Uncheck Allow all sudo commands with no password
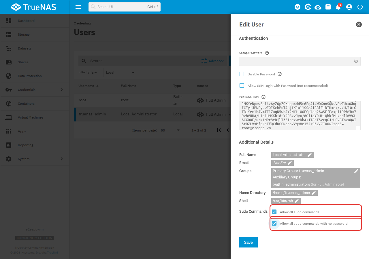Viewport: 369px width, 259px height. click(274, 223)
